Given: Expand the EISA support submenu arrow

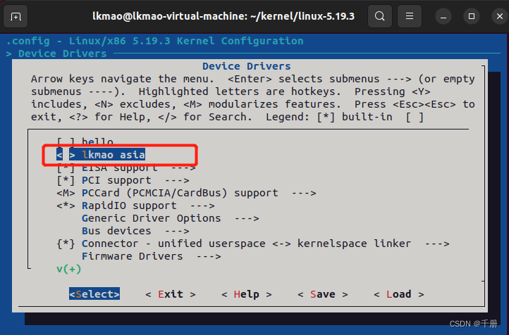Looking at the screenshot, I should (183, 167).
